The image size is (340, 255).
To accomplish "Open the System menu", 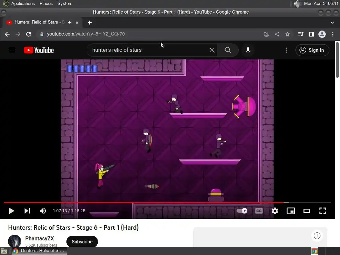I will 65,3.
